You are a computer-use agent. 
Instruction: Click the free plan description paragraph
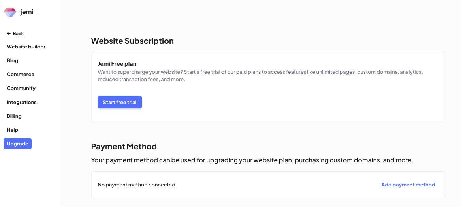click(260, 76)
